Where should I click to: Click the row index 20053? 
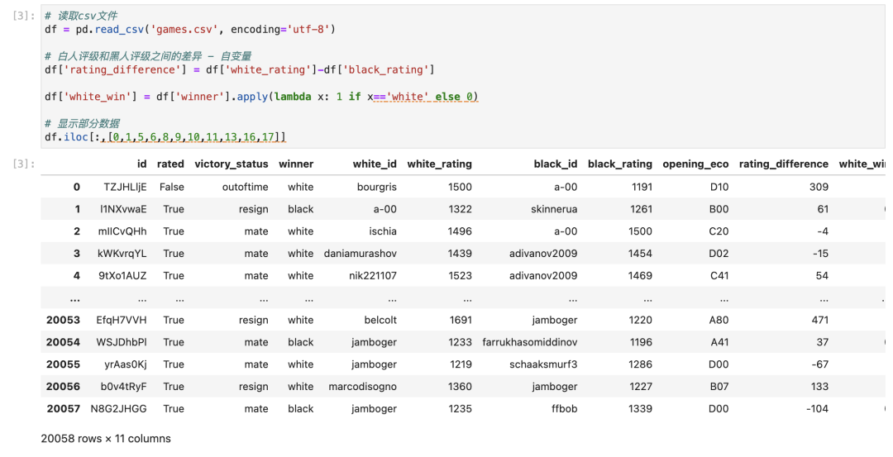click(63, 320)
